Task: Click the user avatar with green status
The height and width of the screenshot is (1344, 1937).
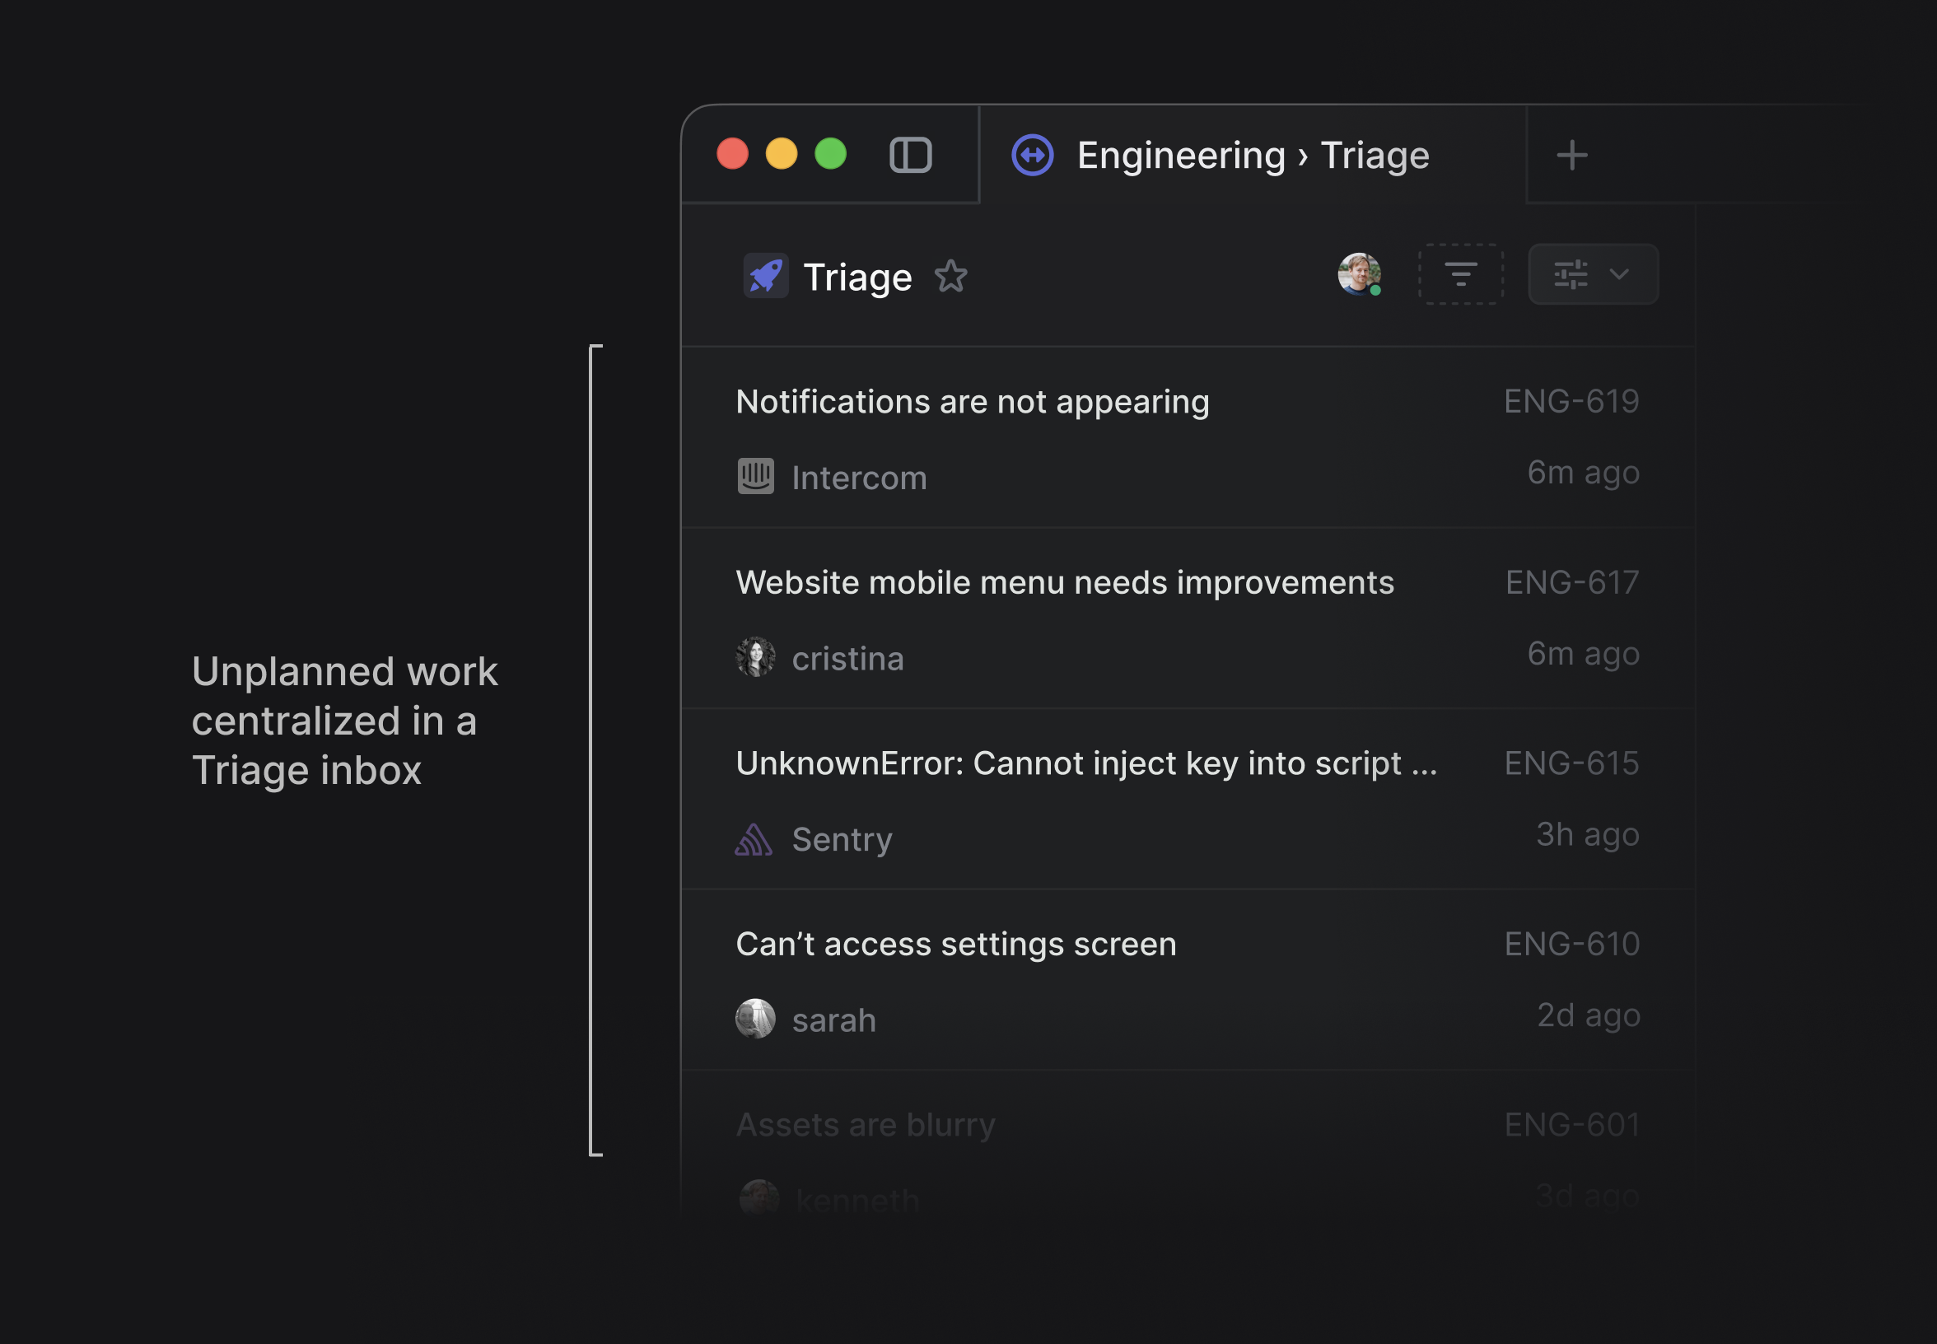Action: [1358, 274]
